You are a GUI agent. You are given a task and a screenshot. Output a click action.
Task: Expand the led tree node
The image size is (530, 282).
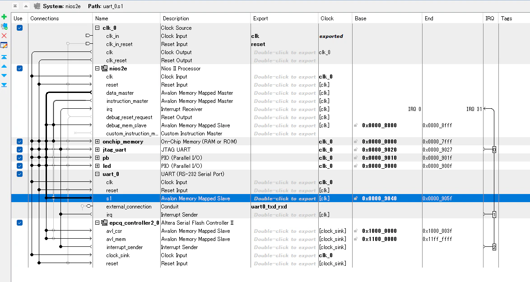pos(98,166)
